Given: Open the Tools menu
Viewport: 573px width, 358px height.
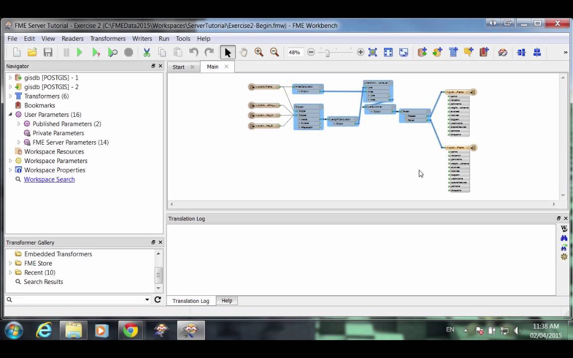Looking at the screenshot, I should tap(183, 38).
